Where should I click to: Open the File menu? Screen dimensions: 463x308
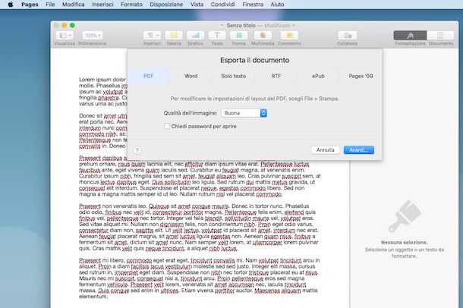pos(50,5)
